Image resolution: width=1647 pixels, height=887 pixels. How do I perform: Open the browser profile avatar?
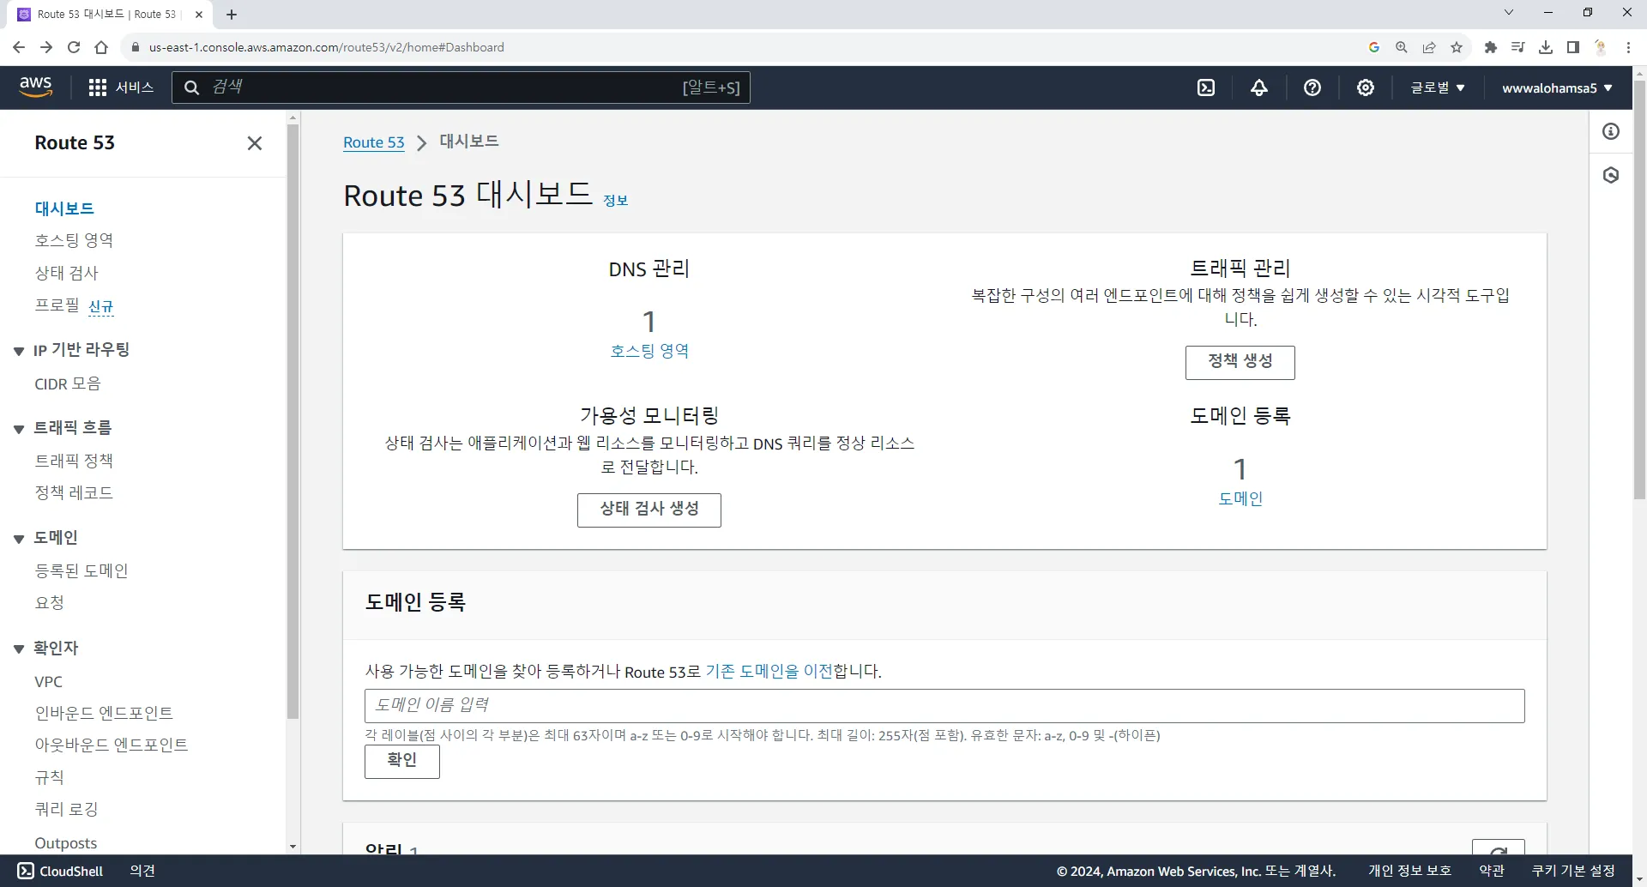coord(1601,47)
